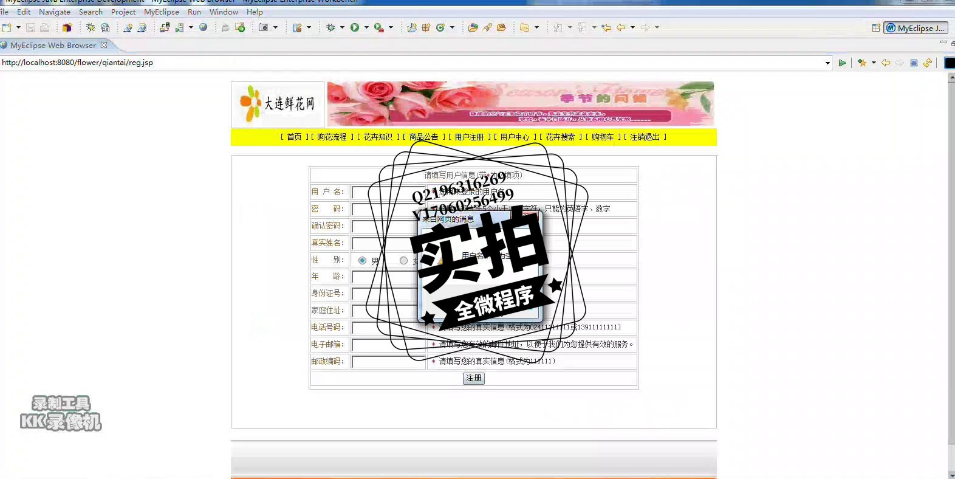Expand the External Tools dropdown arrow

tap(391, 27)
